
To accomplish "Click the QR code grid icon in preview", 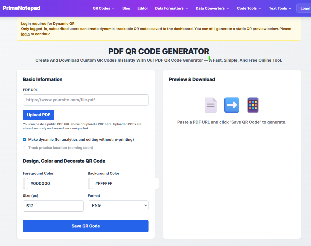I will point(253,105).
